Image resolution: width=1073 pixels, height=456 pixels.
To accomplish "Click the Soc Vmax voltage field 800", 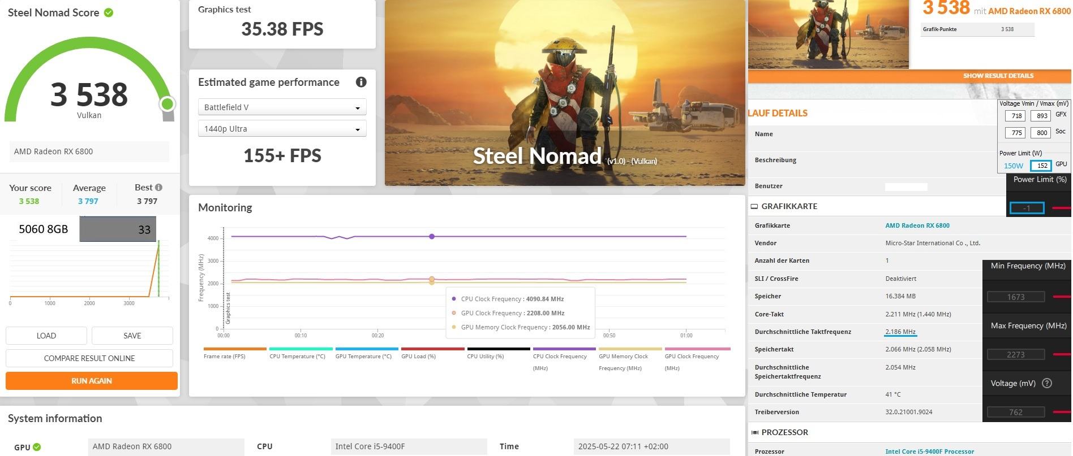I will click(1042, 133).
